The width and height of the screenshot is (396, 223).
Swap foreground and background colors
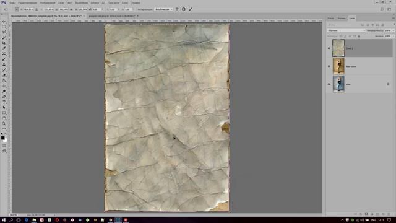6,134
